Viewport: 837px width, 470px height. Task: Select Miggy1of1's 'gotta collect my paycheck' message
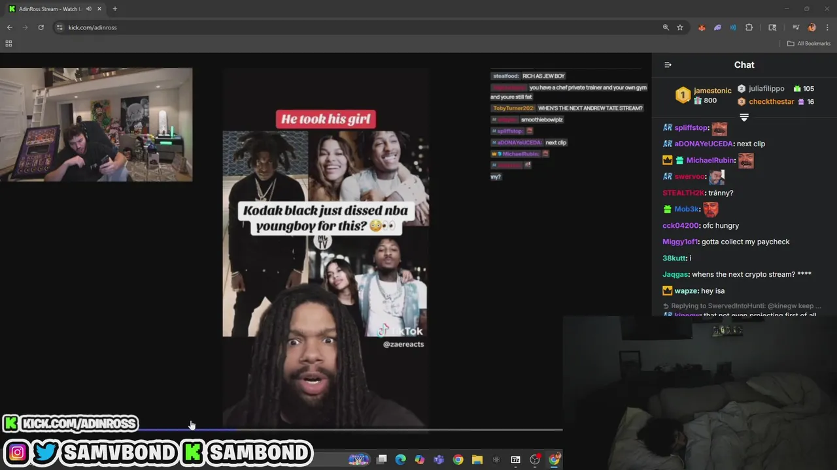point(745,242)
